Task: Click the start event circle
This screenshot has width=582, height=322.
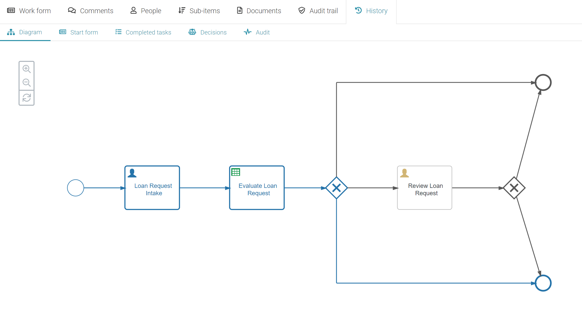Action: pos(75,188)
